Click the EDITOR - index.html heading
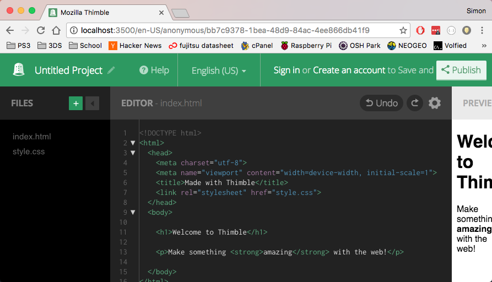492x282 pixels. tap(161, 103)
